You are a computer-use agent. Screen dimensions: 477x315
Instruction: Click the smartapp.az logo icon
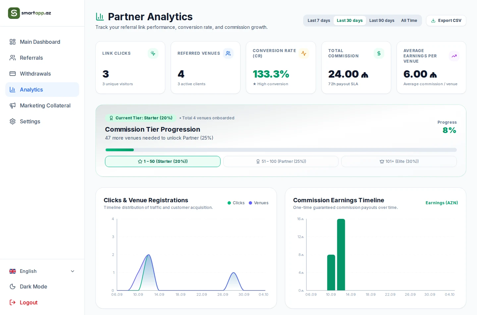(14, 13)
